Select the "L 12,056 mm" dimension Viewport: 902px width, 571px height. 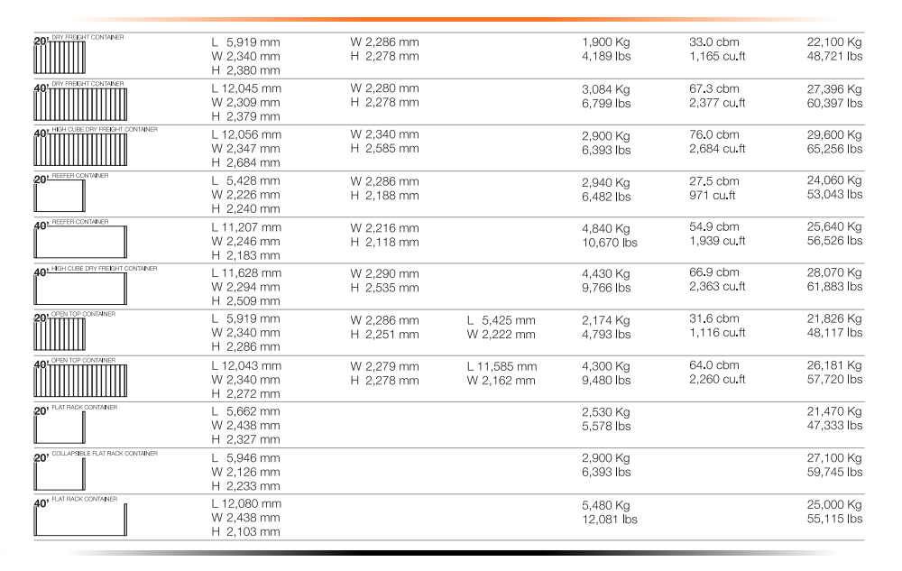(x=246, y=134)
